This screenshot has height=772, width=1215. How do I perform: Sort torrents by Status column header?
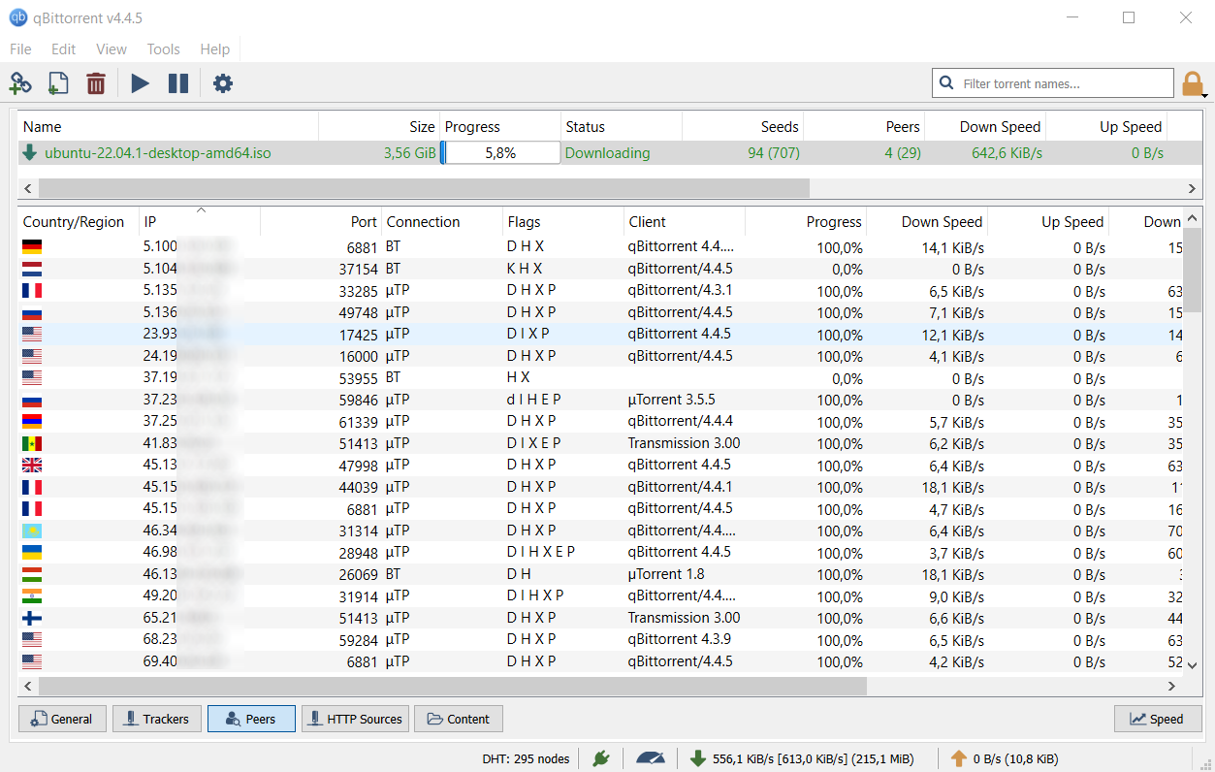[x=622, y=126]
